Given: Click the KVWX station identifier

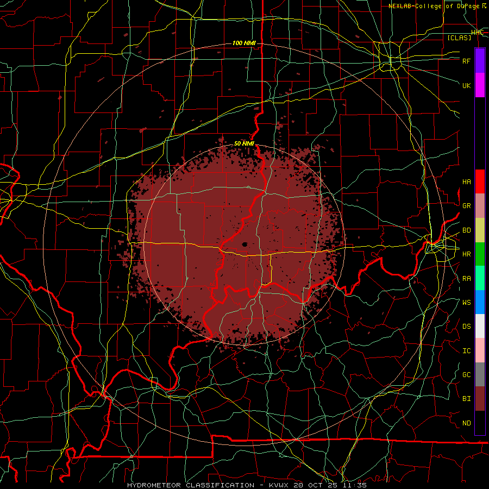Looking at the screenshot, I should coord(278,485).
